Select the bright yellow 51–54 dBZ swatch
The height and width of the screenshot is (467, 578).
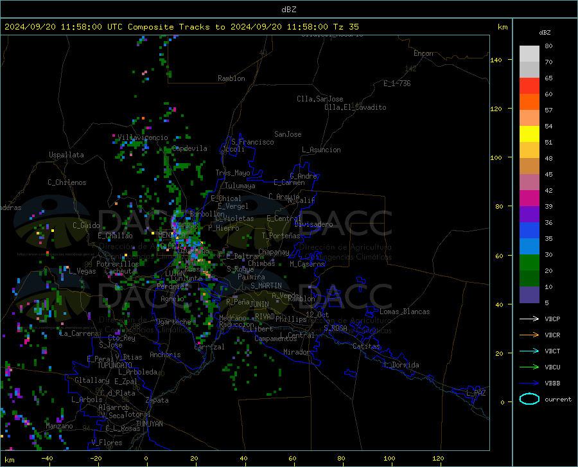click(x=529, y=134)
